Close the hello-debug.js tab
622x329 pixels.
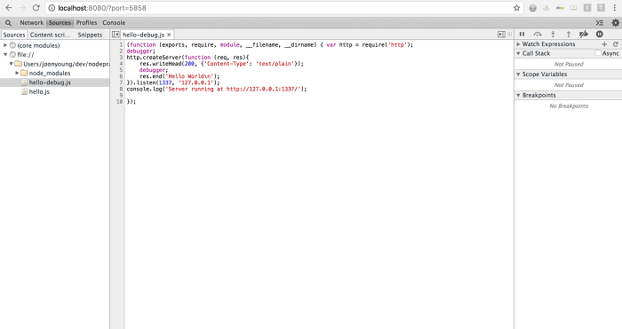(169, 35)
